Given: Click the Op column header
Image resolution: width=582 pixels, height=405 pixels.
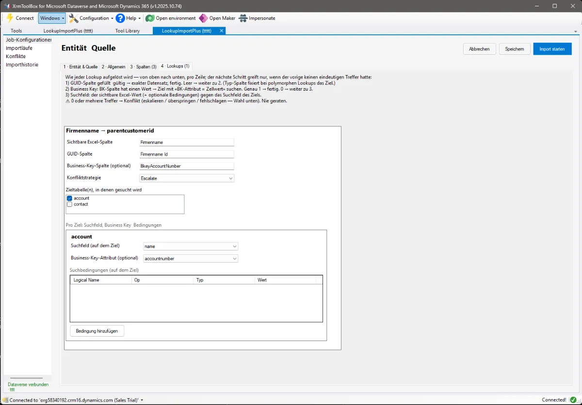Looking at the screenshot, I should [x=162, y=280].
